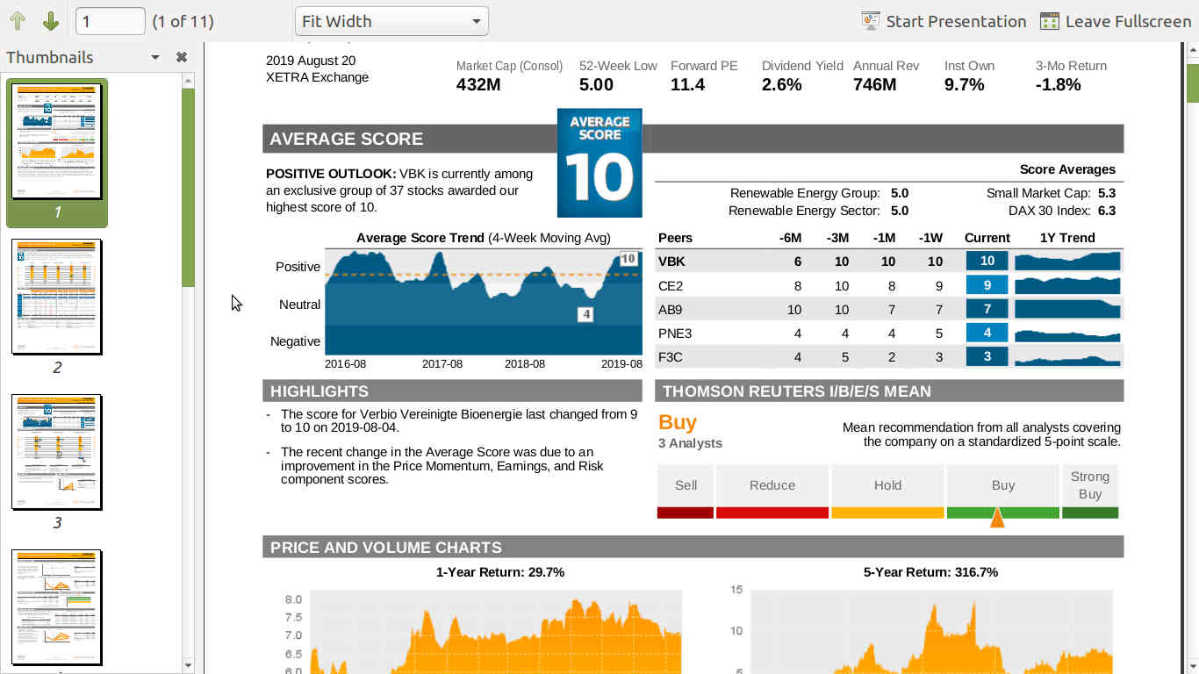Image resolution: width=1199 pixels, height=674 pixels.
Task: Click the sidebar scrollbar up arrow
Action: tap(188, 81)
